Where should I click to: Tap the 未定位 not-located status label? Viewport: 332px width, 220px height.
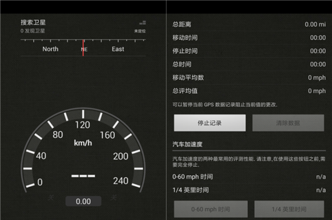point(140,31)
